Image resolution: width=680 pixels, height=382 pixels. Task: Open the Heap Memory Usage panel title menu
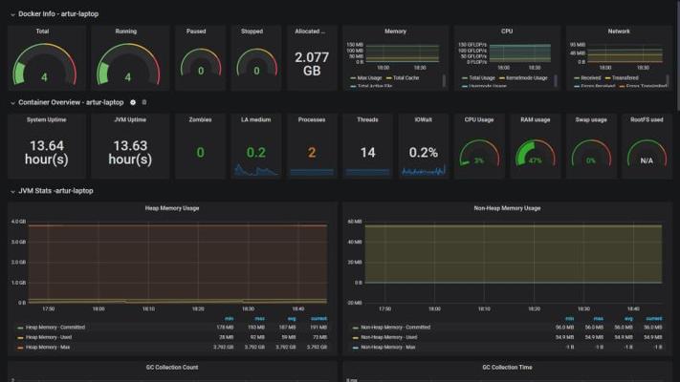(172, 208)
